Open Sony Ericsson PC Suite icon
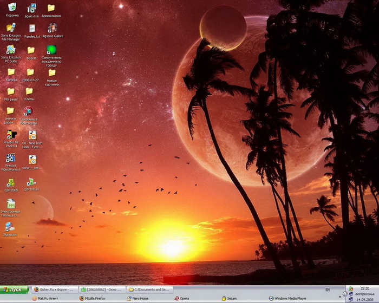379x303 pixels. coord(11,50)
